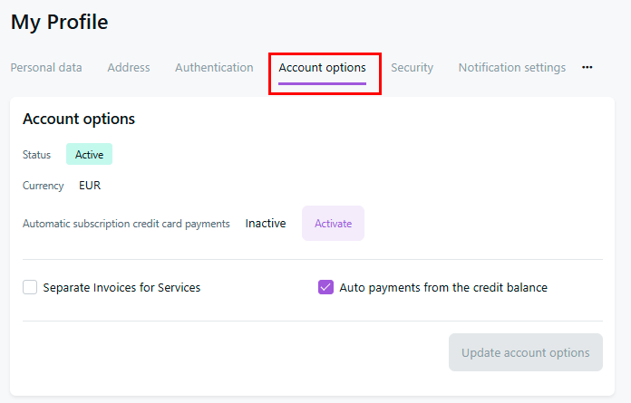Uncheck the Auto payments from credit balance checkbox
This screenshot has width=631, height=403.
(x=326, y=288)
